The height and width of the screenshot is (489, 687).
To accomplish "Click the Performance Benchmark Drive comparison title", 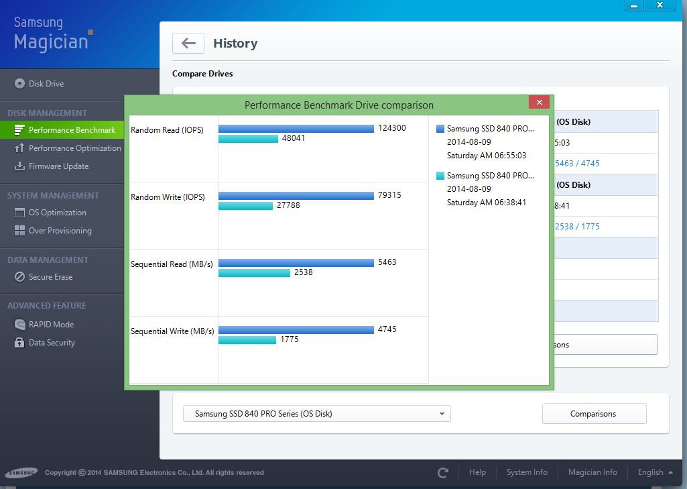I will coord(338,105).
